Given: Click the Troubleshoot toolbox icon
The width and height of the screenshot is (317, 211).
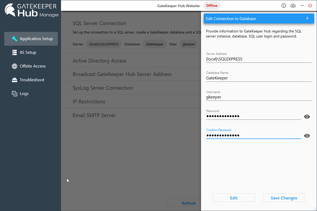Looking at the screenshot, I should point(14,80).
